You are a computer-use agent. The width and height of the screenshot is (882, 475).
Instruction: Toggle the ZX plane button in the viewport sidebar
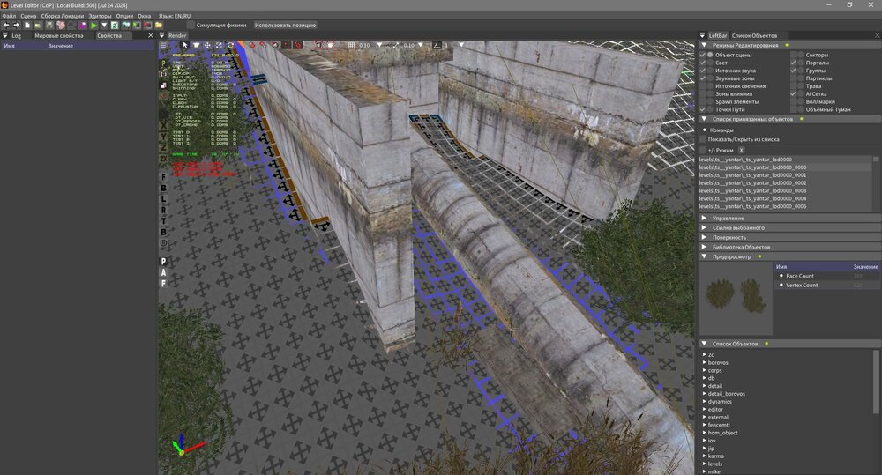point(164,159)
